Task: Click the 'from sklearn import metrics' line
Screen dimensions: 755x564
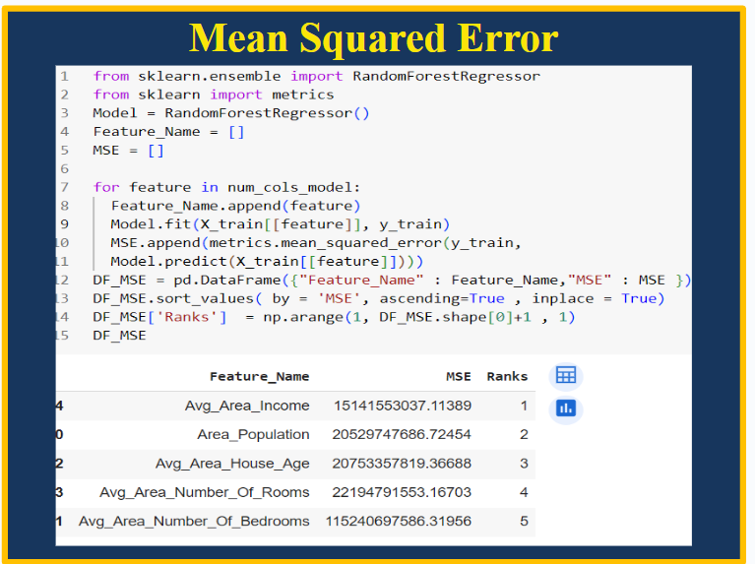Action: 214,94
